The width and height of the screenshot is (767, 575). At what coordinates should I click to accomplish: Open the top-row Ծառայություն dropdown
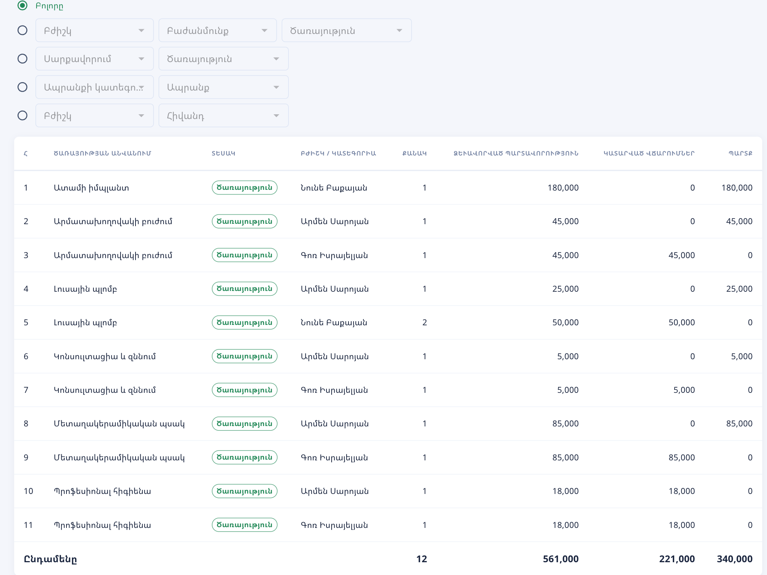point(347,30)
